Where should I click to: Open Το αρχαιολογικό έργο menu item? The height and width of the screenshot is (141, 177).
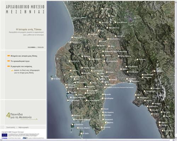[20, 61]
